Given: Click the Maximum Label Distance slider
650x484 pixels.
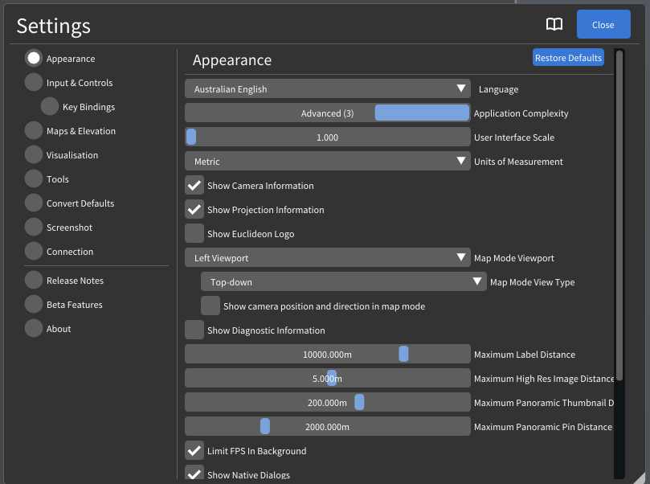Looking at the screenshot, I should (328, 354).
